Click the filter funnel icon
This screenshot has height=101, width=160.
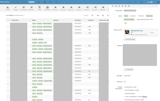[92, 15]
